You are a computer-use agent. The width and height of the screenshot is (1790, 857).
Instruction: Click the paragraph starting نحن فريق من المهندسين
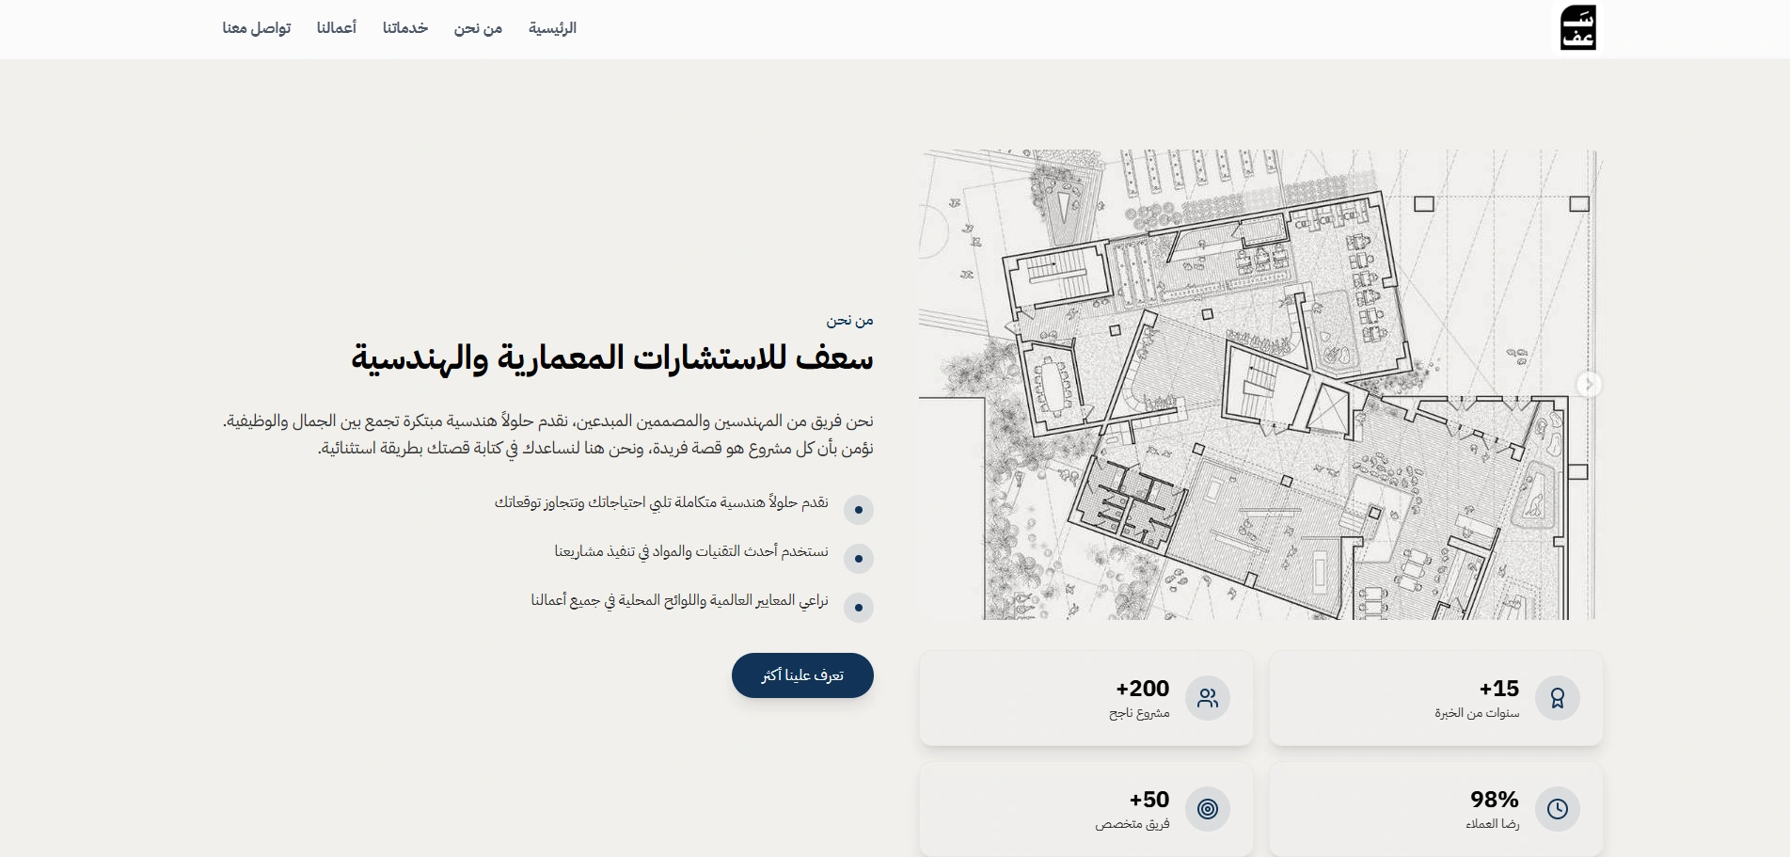click(548, 435)
